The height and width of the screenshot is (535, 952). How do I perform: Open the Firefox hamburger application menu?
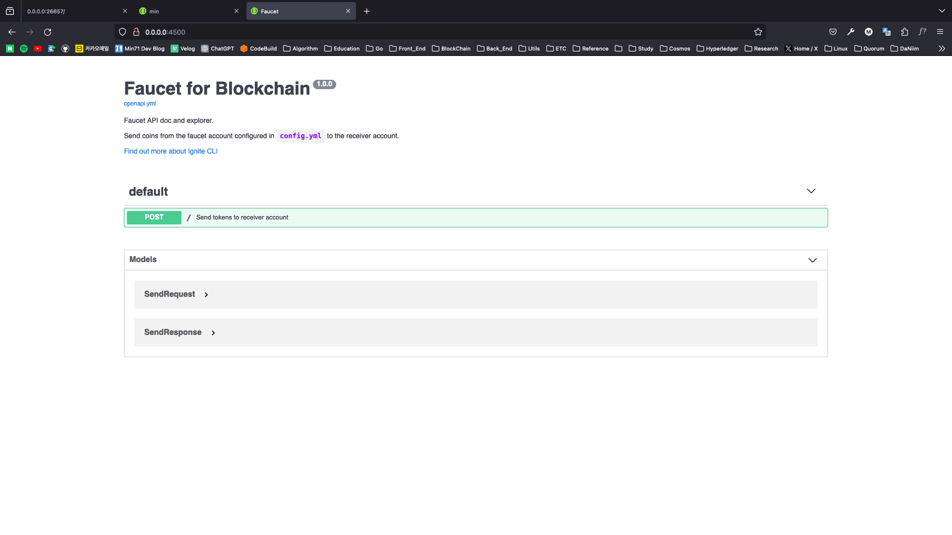tap(940, 32)
